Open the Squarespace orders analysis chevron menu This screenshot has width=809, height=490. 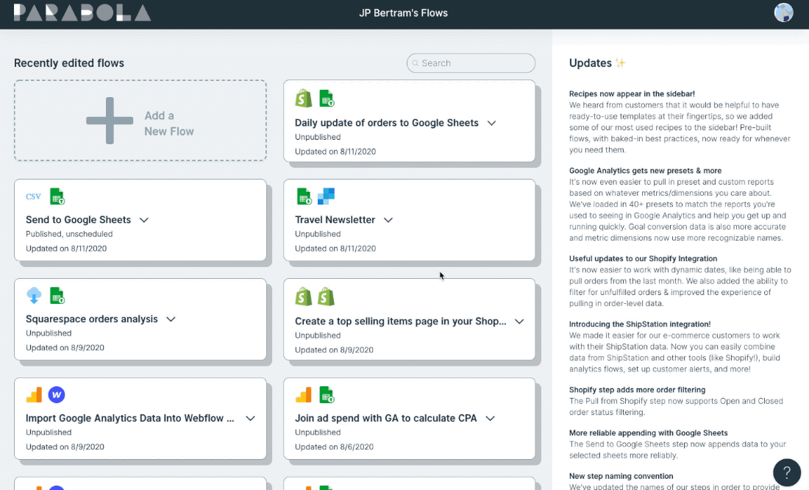171,319
